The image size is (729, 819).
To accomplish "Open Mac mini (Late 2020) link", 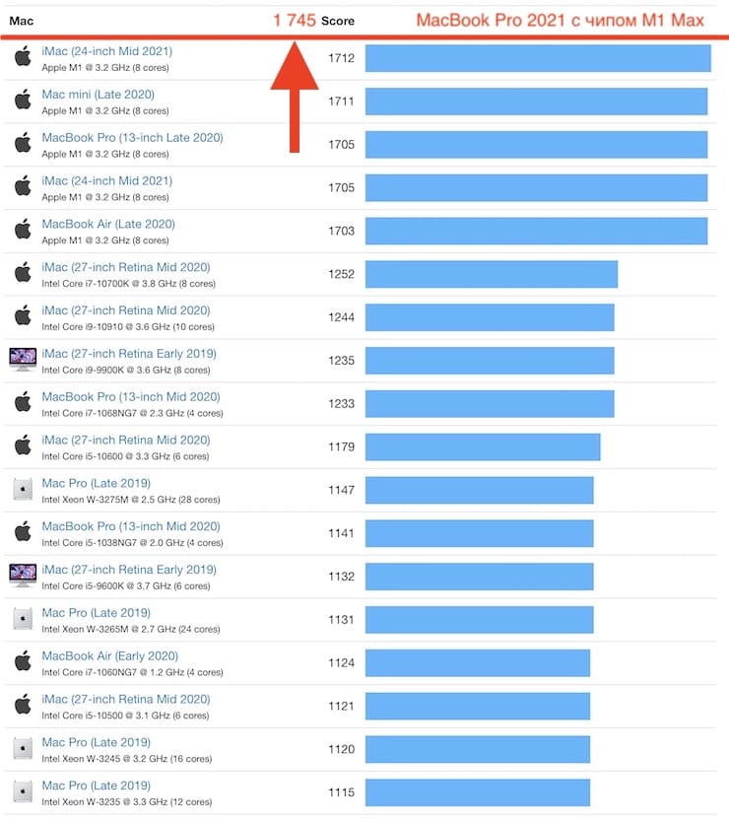I will click(x=99, y=95).
